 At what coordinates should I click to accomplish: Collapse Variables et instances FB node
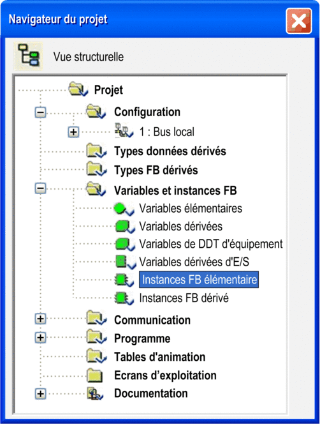pos(41,188)
